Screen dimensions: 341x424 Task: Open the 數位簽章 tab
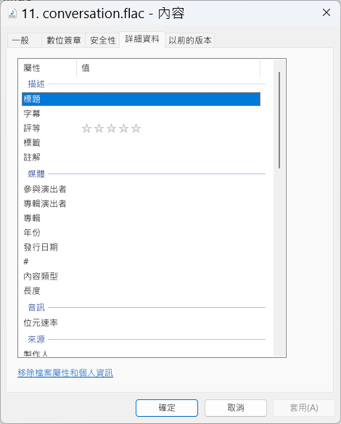64,41
